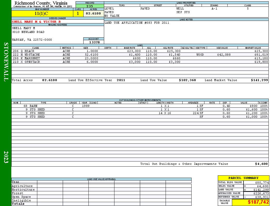
Task: Click the land notes text area
Action: click(x=186, y=32)
